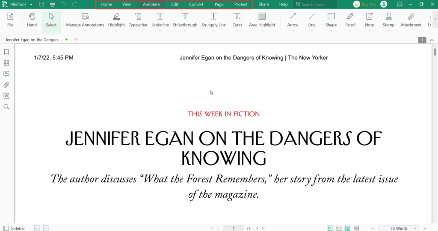
Task: Collapse the ribbon with the chevron
Action: (432, 40)
